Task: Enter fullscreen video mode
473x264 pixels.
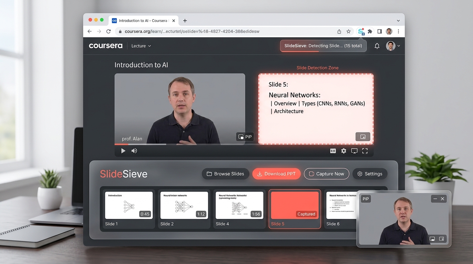Action: click(365, 151)
